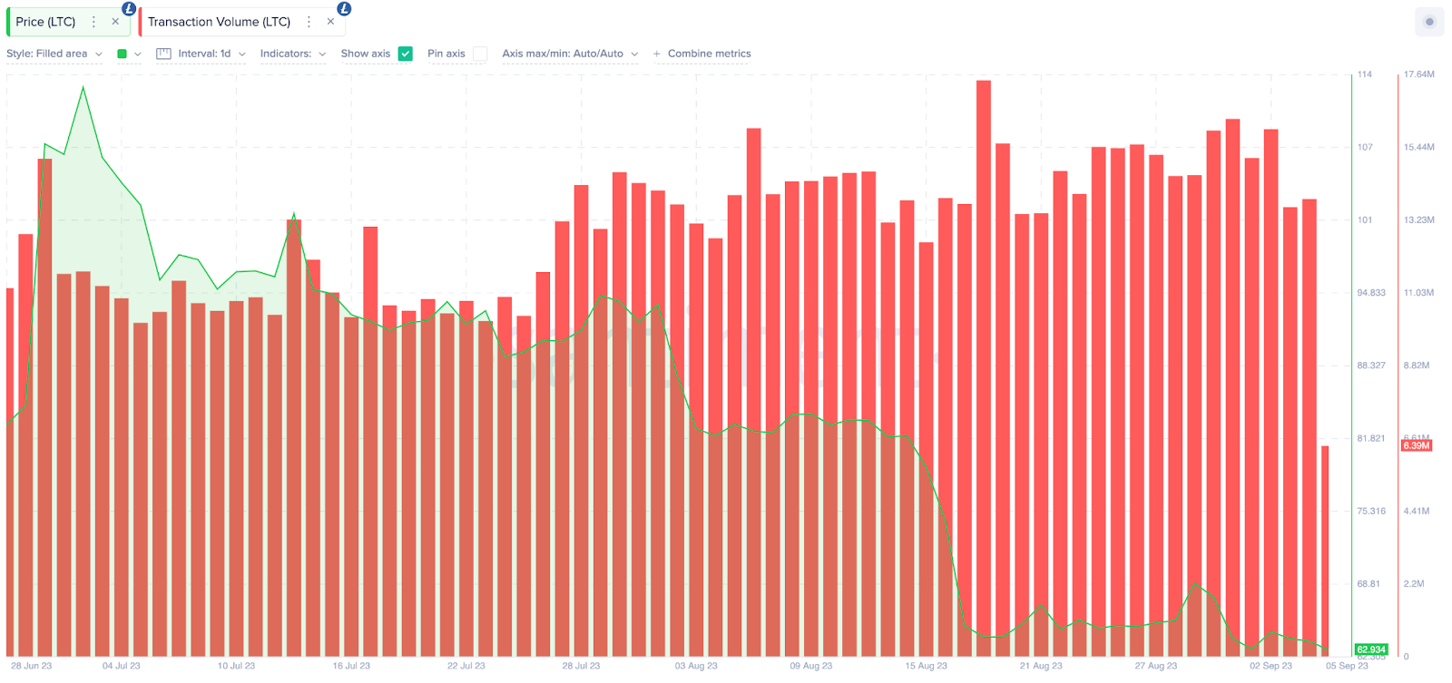This screenshot has width=1452, height=683.
Task: Open the Interval: 1d dropdown
Action: pyautogui.click(x=211, y=54)
